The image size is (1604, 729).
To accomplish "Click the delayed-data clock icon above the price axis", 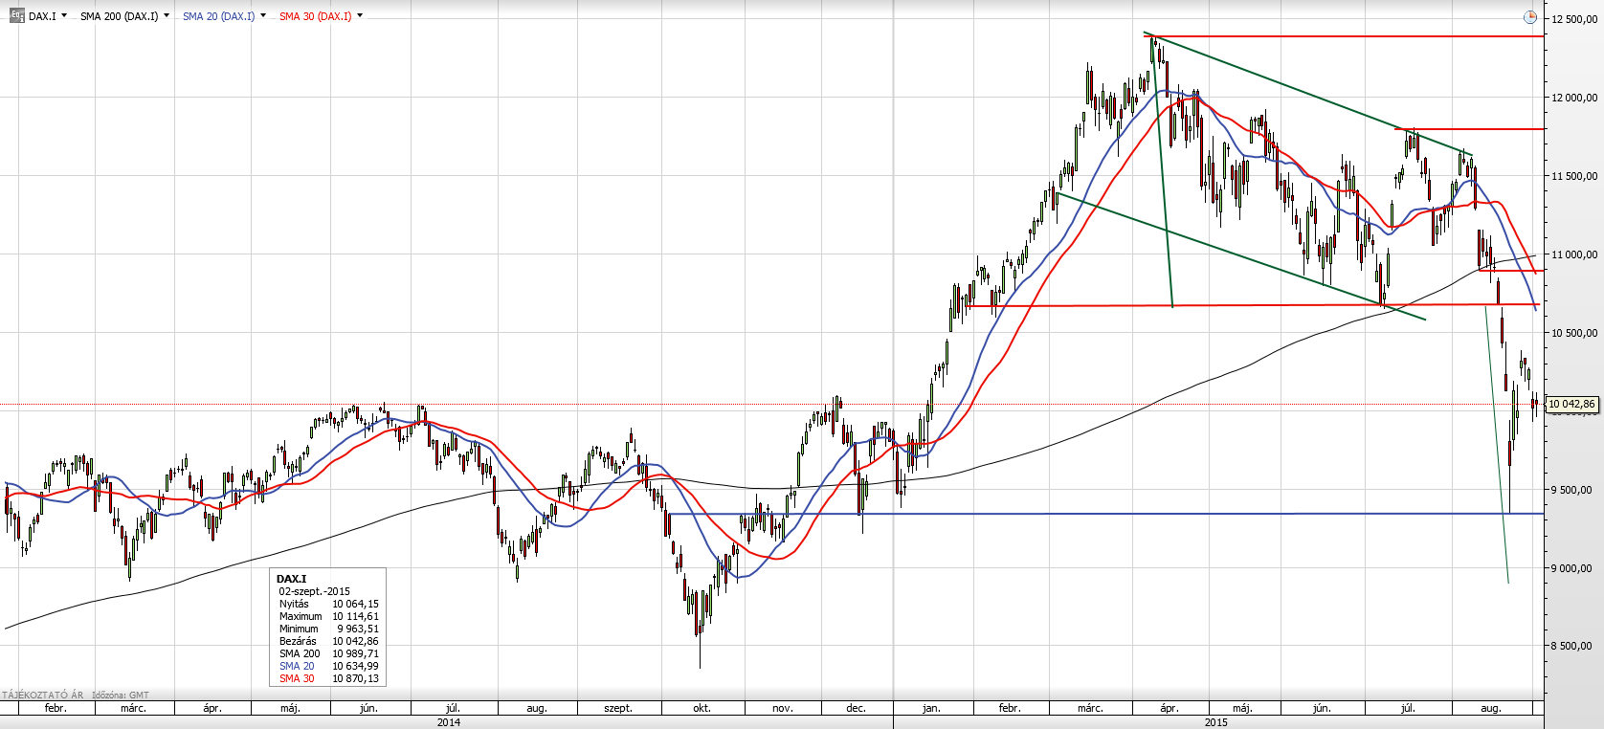I will click(x=1530, y=16).
